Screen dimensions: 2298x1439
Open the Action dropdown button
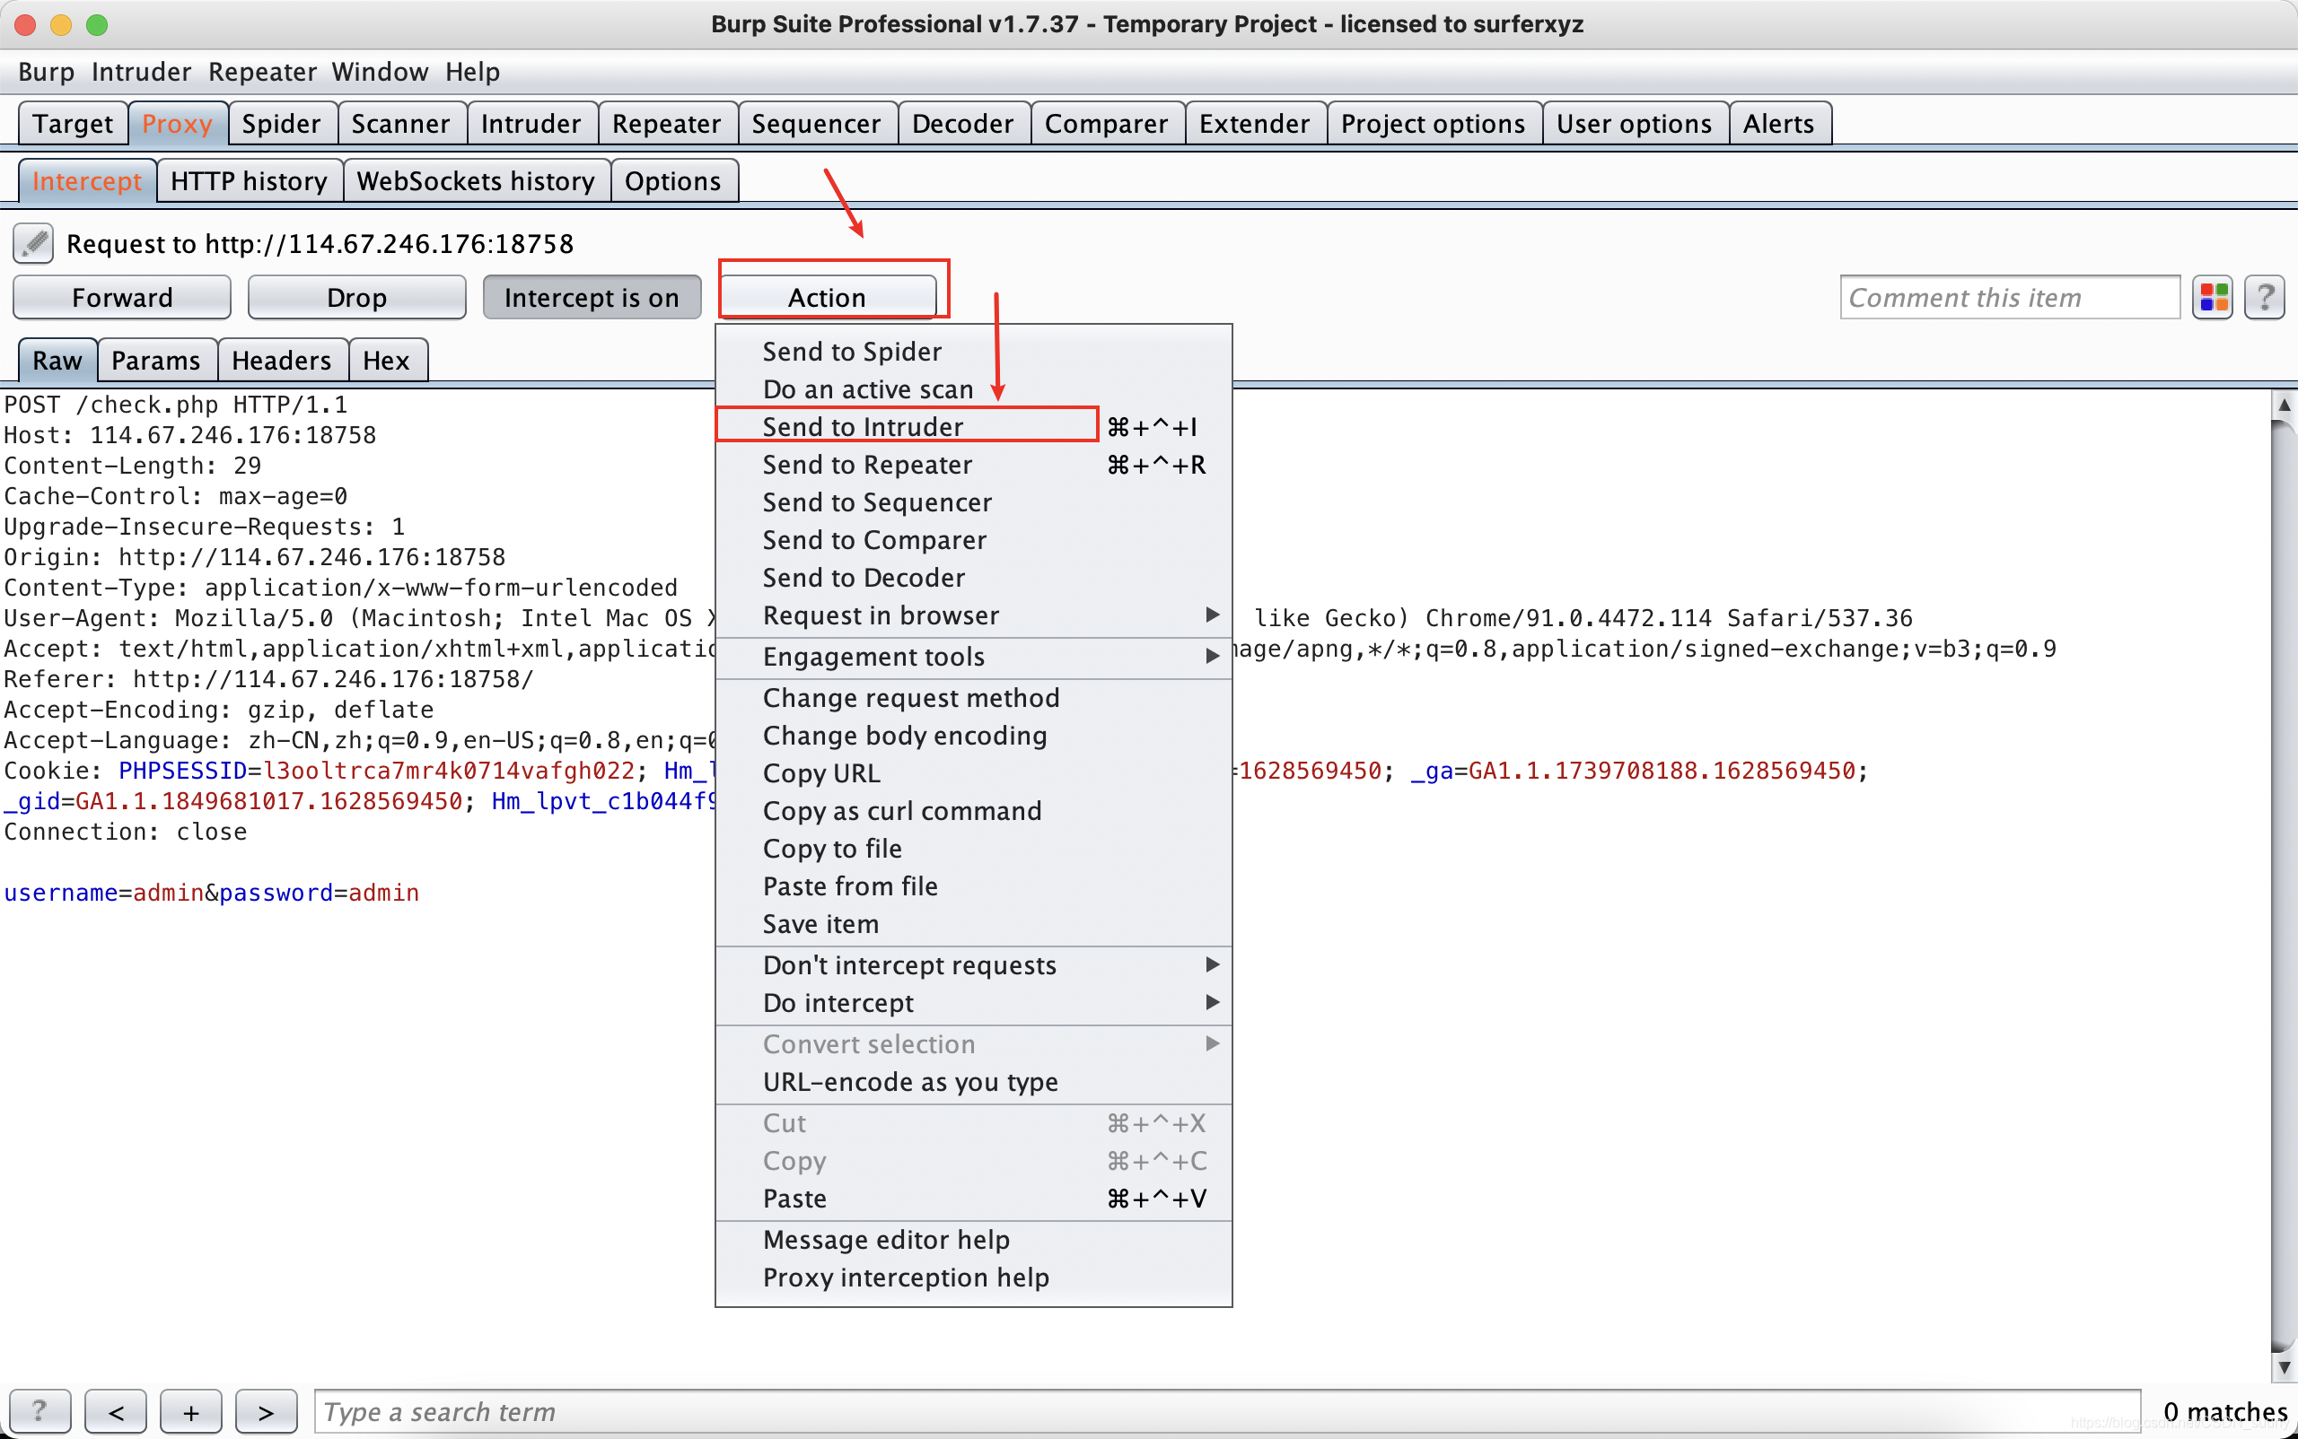click(x=828, y=298)
